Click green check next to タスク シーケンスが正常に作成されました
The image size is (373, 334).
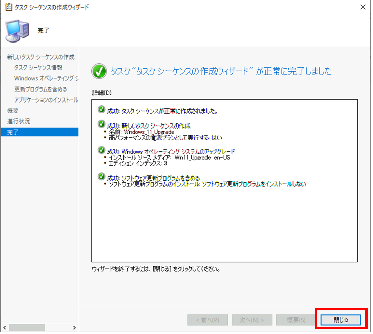[101, 109]
